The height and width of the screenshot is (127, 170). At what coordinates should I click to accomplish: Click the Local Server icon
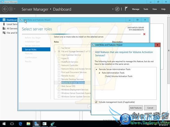pos(4,24)
